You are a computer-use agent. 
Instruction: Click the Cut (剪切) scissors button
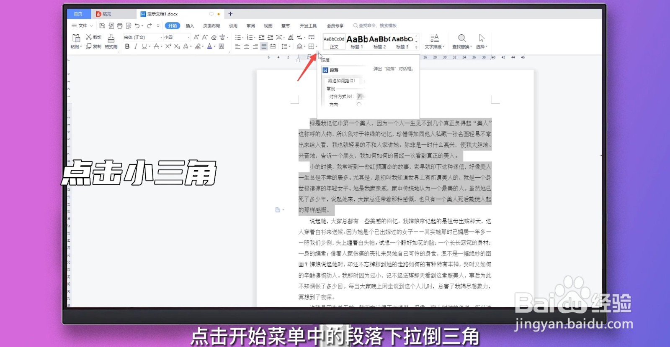pyautogui.click(x=94, y=37)
